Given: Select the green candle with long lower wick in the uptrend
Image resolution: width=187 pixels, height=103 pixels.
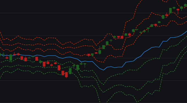Looking at the screenshot, I should click(148, 29).
